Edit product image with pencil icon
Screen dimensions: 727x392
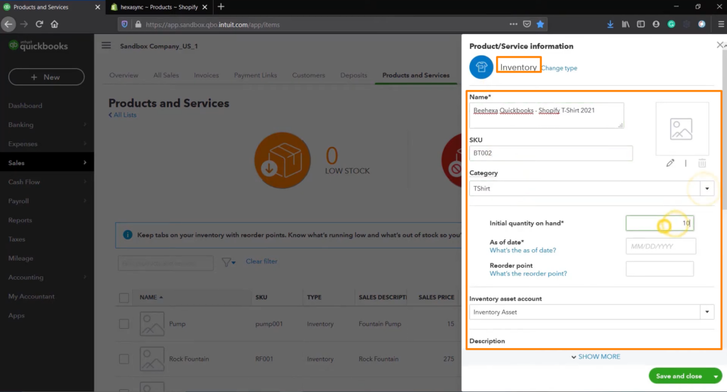click(x=670, y=163)
